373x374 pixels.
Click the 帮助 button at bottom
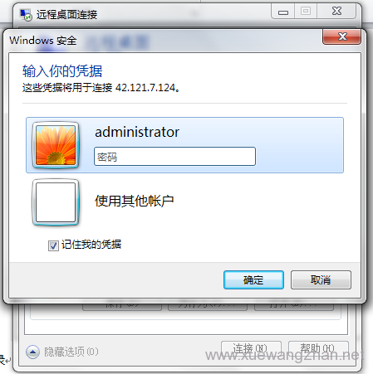(x=318, y=348)
